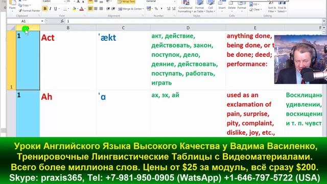The image size is (327, 184).
Task: Click the Accounting Number Format icon
Action: [149, 9]
